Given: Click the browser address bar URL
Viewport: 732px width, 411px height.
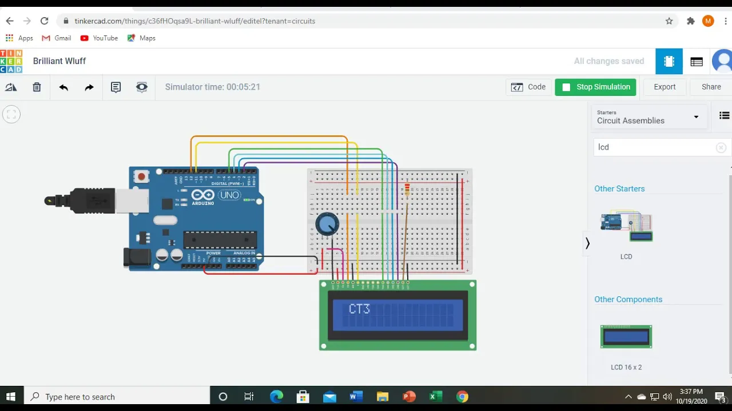Looking at the screenshot, I should pos(195,21).
